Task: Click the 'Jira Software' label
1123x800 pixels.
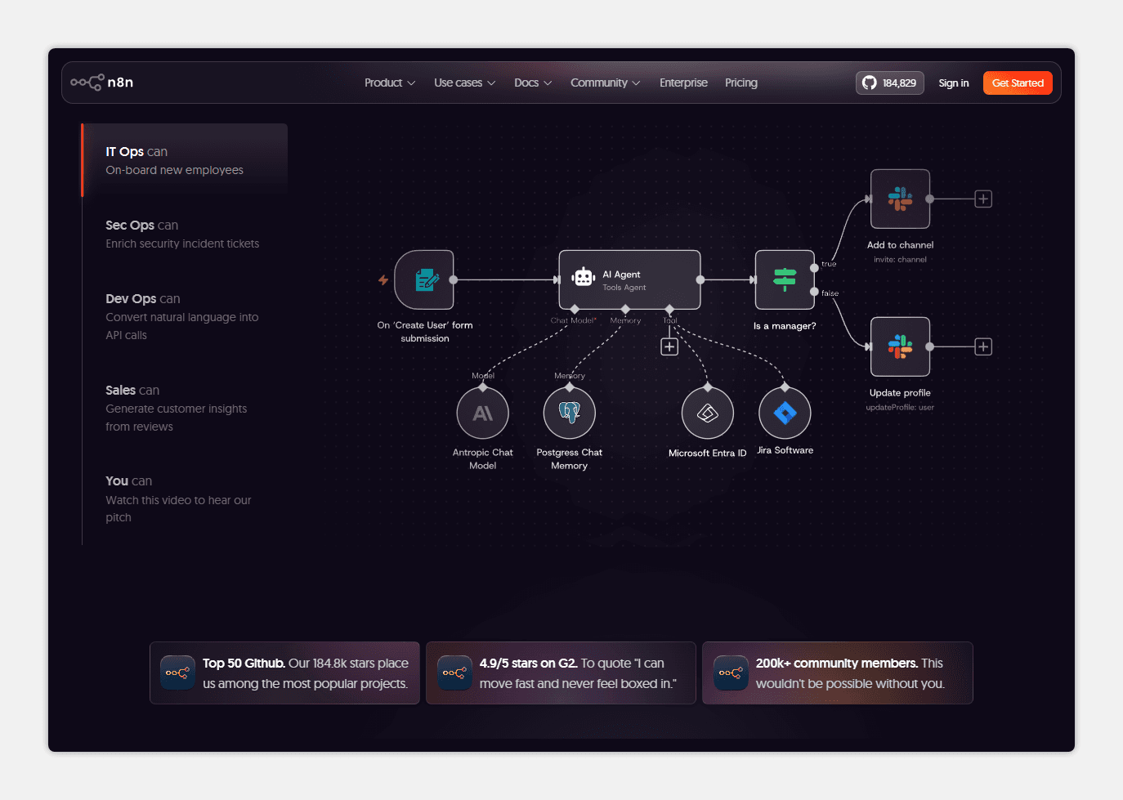Action: 785,450
